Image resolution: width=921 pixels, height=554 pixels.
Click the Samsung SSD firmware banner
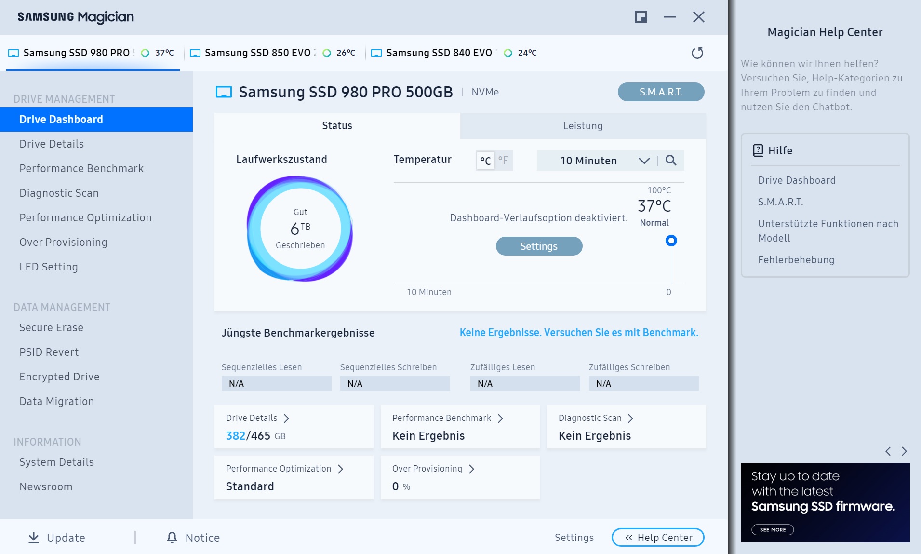pos(825,502)
